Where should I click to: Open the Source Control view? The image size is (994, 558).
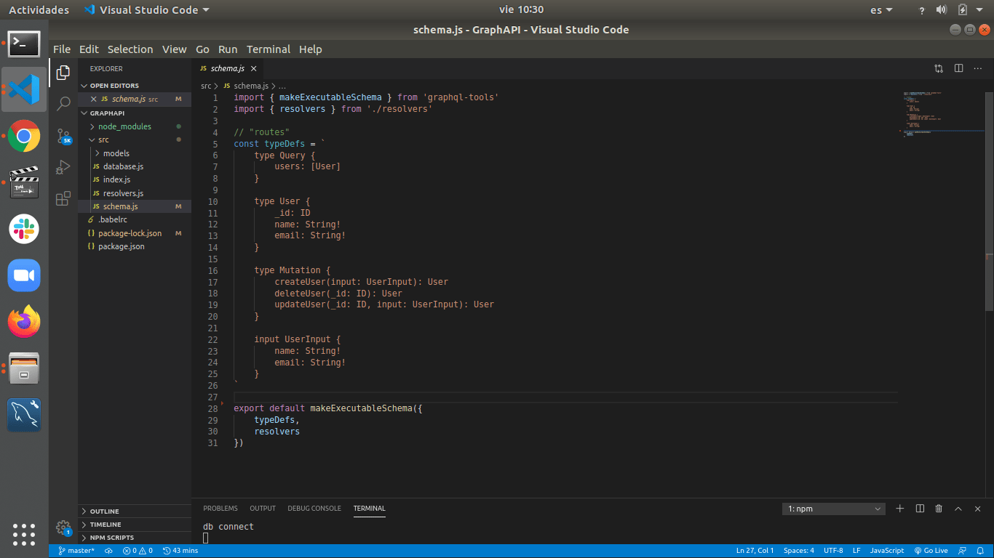click(x=63, y=136)
